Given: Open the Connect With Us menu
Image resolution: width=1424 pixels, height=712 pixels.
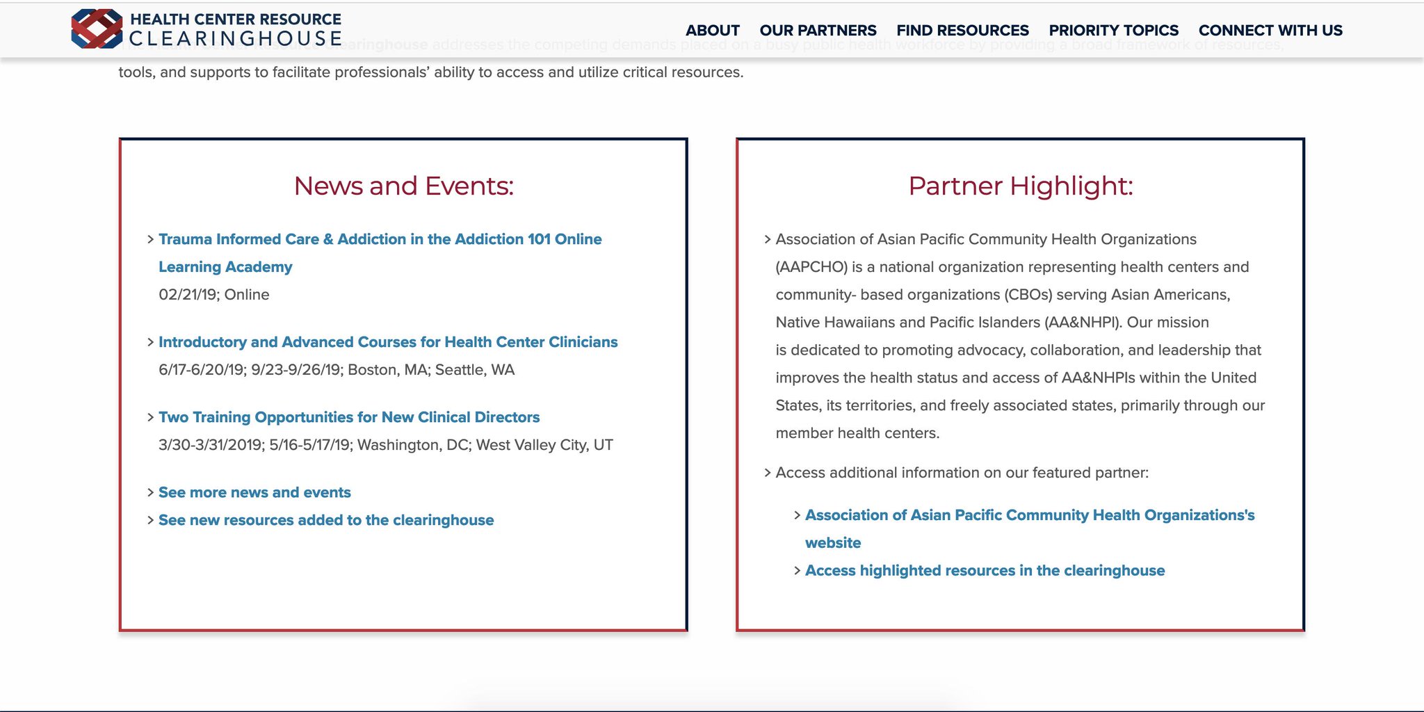Looking at the screenshot, I should pos(1270,31).
